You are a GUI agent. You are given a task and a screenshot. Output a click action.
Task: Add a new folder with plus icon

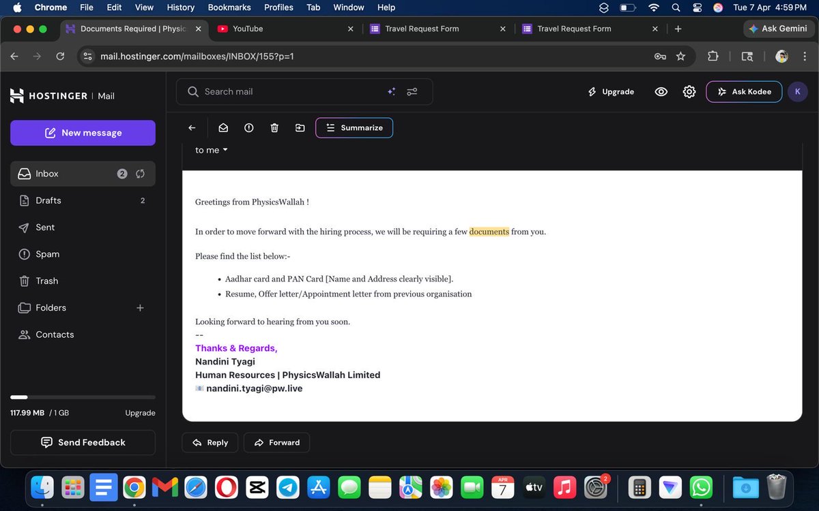pyautogui.click(x=140, y=308)
